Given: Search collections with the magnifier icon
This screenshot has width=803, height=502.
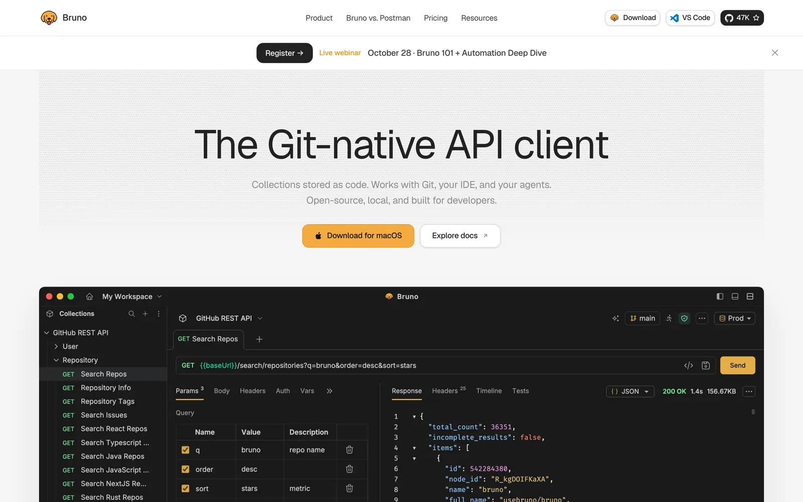Looking at the screenshot, I should coord(131,314).
